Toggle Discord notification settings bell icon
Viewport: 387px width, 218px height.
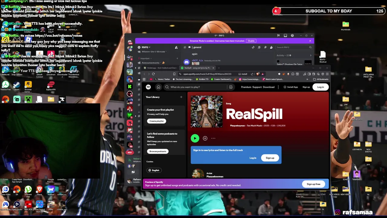click(259, 48)
